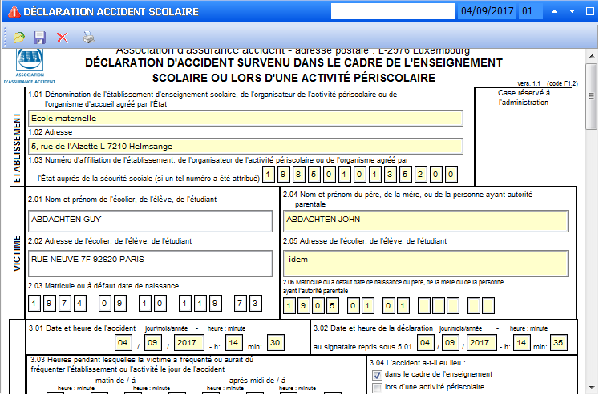
Task: Click the up arrow in the title bar
Action: pos(553,12)
